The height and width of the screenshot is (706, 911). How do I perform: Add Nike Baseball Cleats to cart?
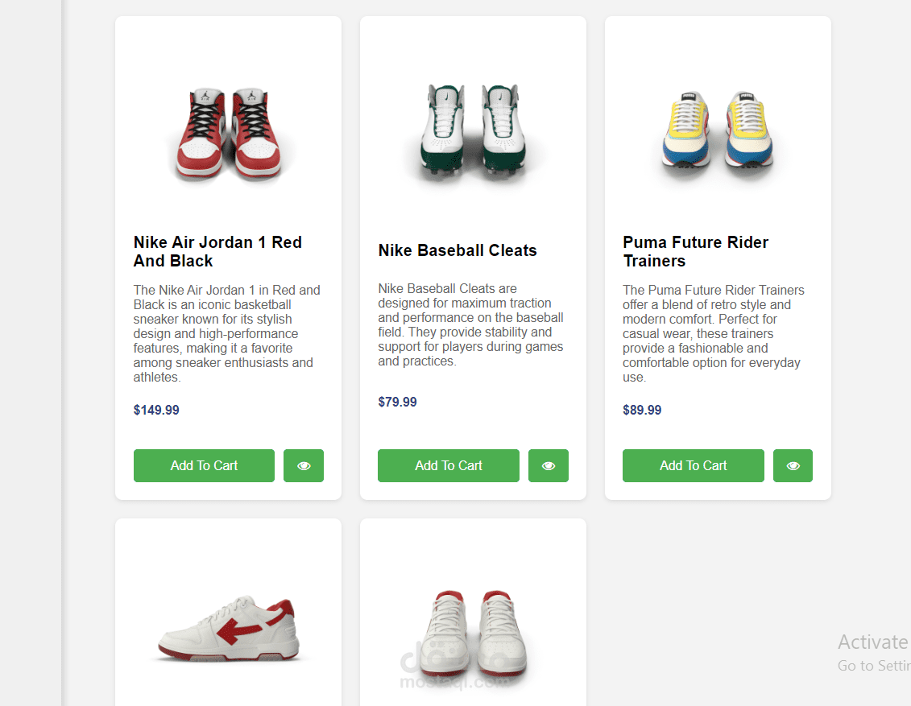(449, 465)
